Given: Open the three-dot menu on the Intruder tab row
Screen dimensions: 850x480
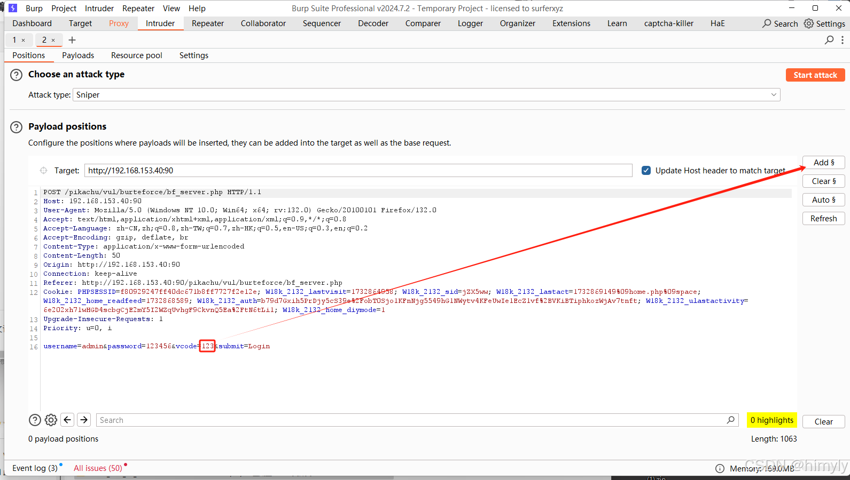Looking at the screenshot, I should 843,40.
